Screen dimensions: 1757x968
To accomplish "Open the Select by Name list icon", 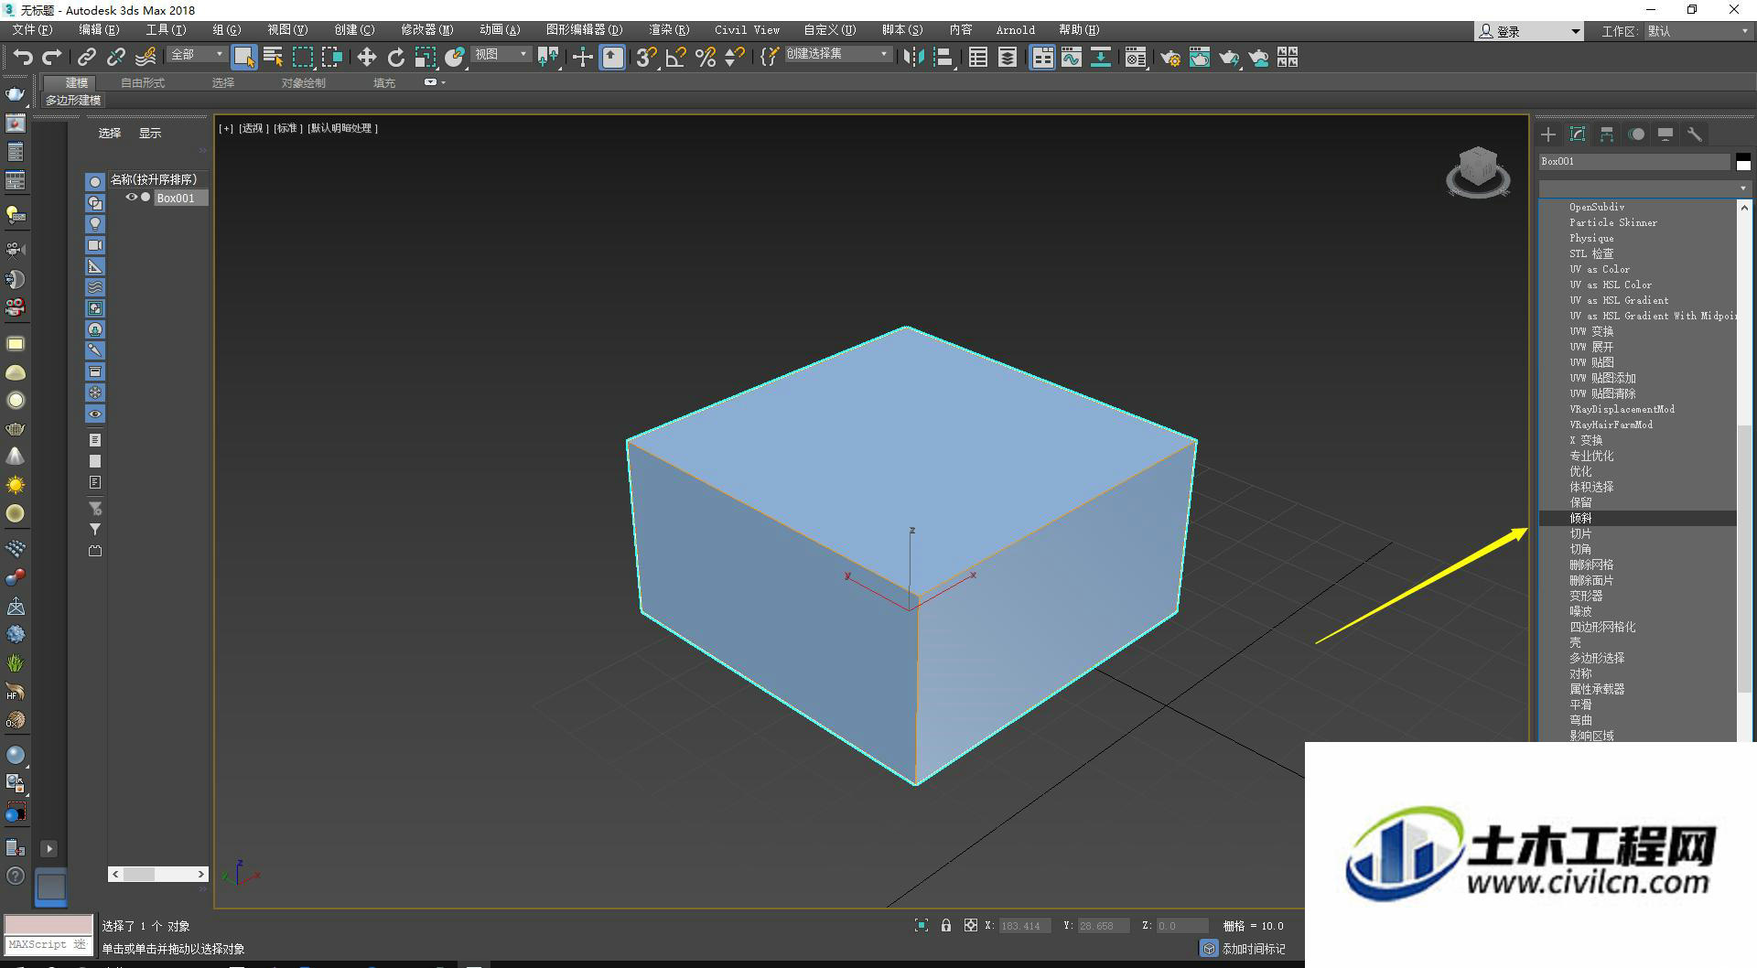I will [x=273, y=58].
